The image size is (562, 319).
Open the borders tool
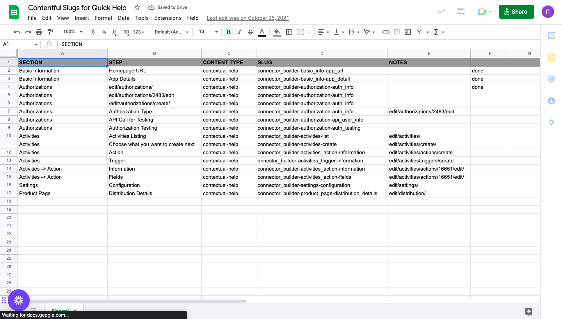(289, 32)
